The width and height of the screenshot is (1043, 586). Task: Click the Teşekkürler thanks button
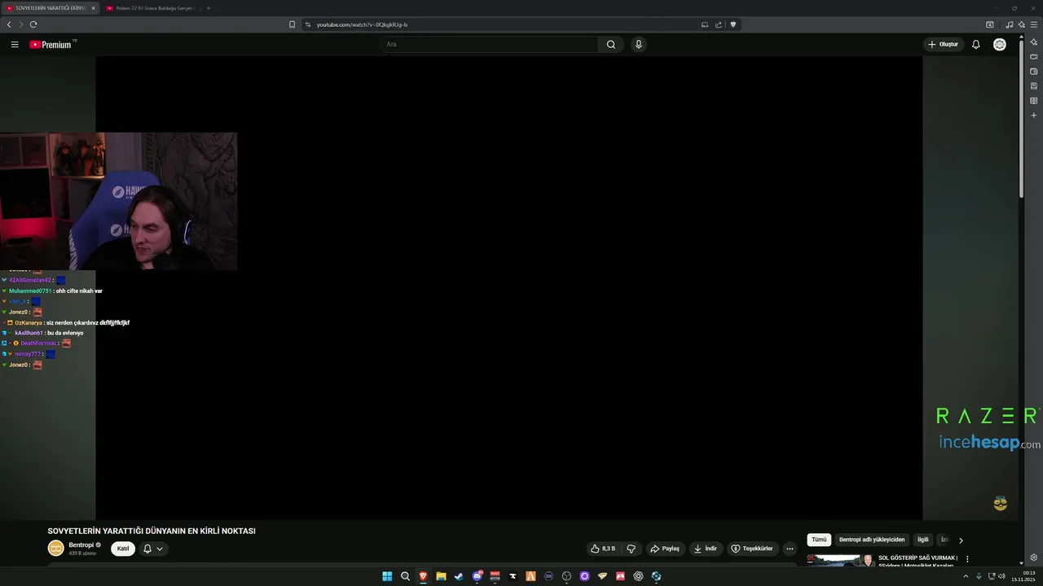(x=752, y=549)
